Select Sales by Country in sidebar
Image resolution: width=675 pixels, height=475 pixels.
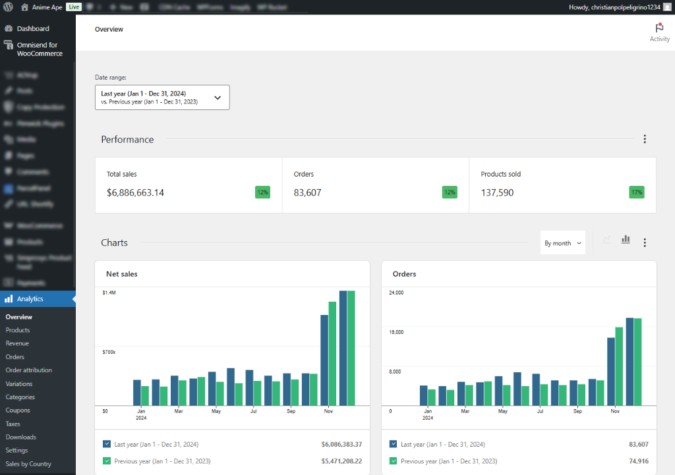point(28,464)
